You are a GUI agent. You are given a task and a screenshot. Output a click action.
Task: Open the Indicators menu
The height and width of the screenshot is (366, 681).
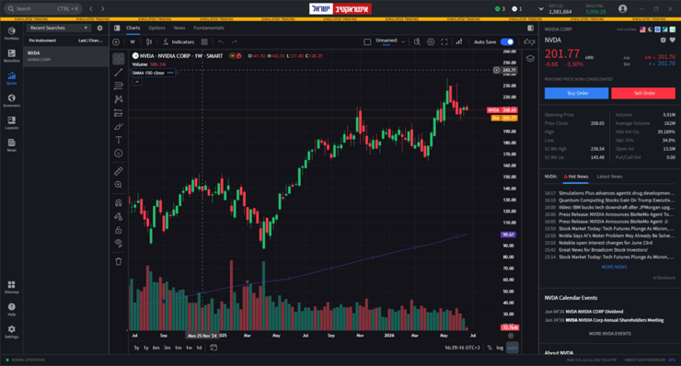click(178, 42)
